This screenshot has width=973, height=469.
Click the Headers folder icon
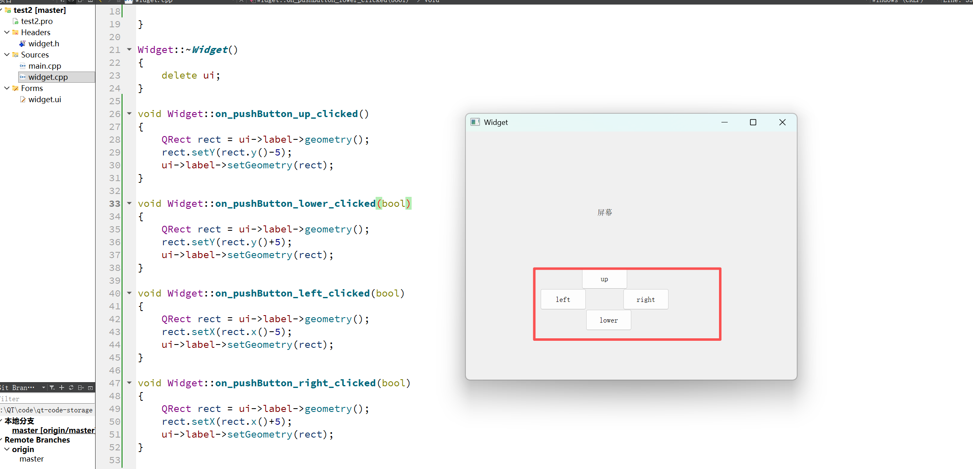pyautogui.click(x=15, y=32)
